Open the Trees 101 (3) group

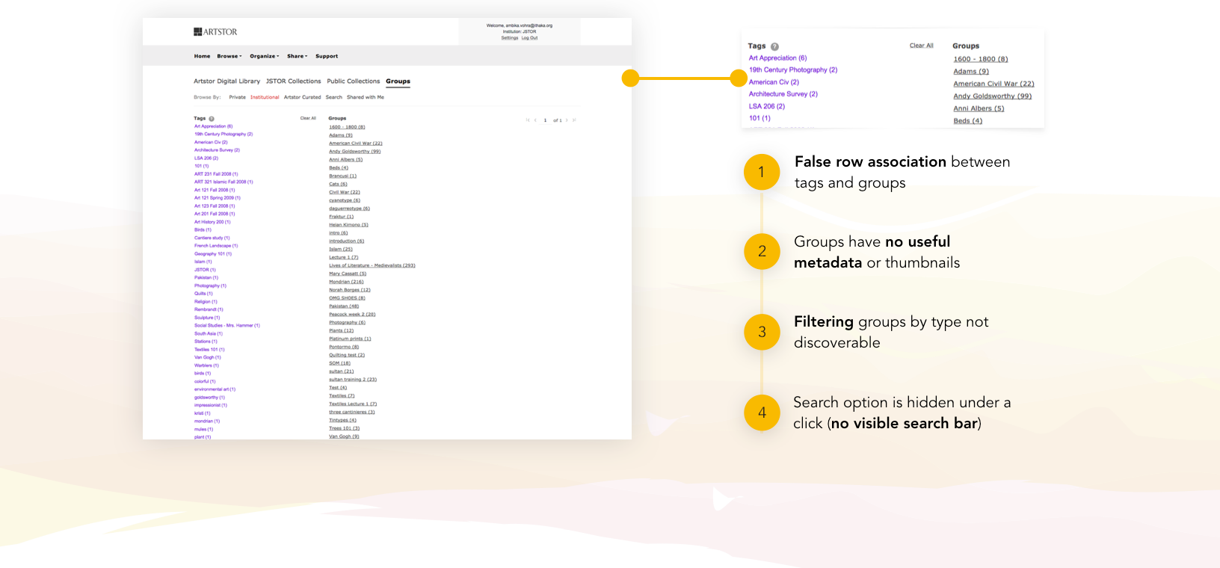(344, 428)
